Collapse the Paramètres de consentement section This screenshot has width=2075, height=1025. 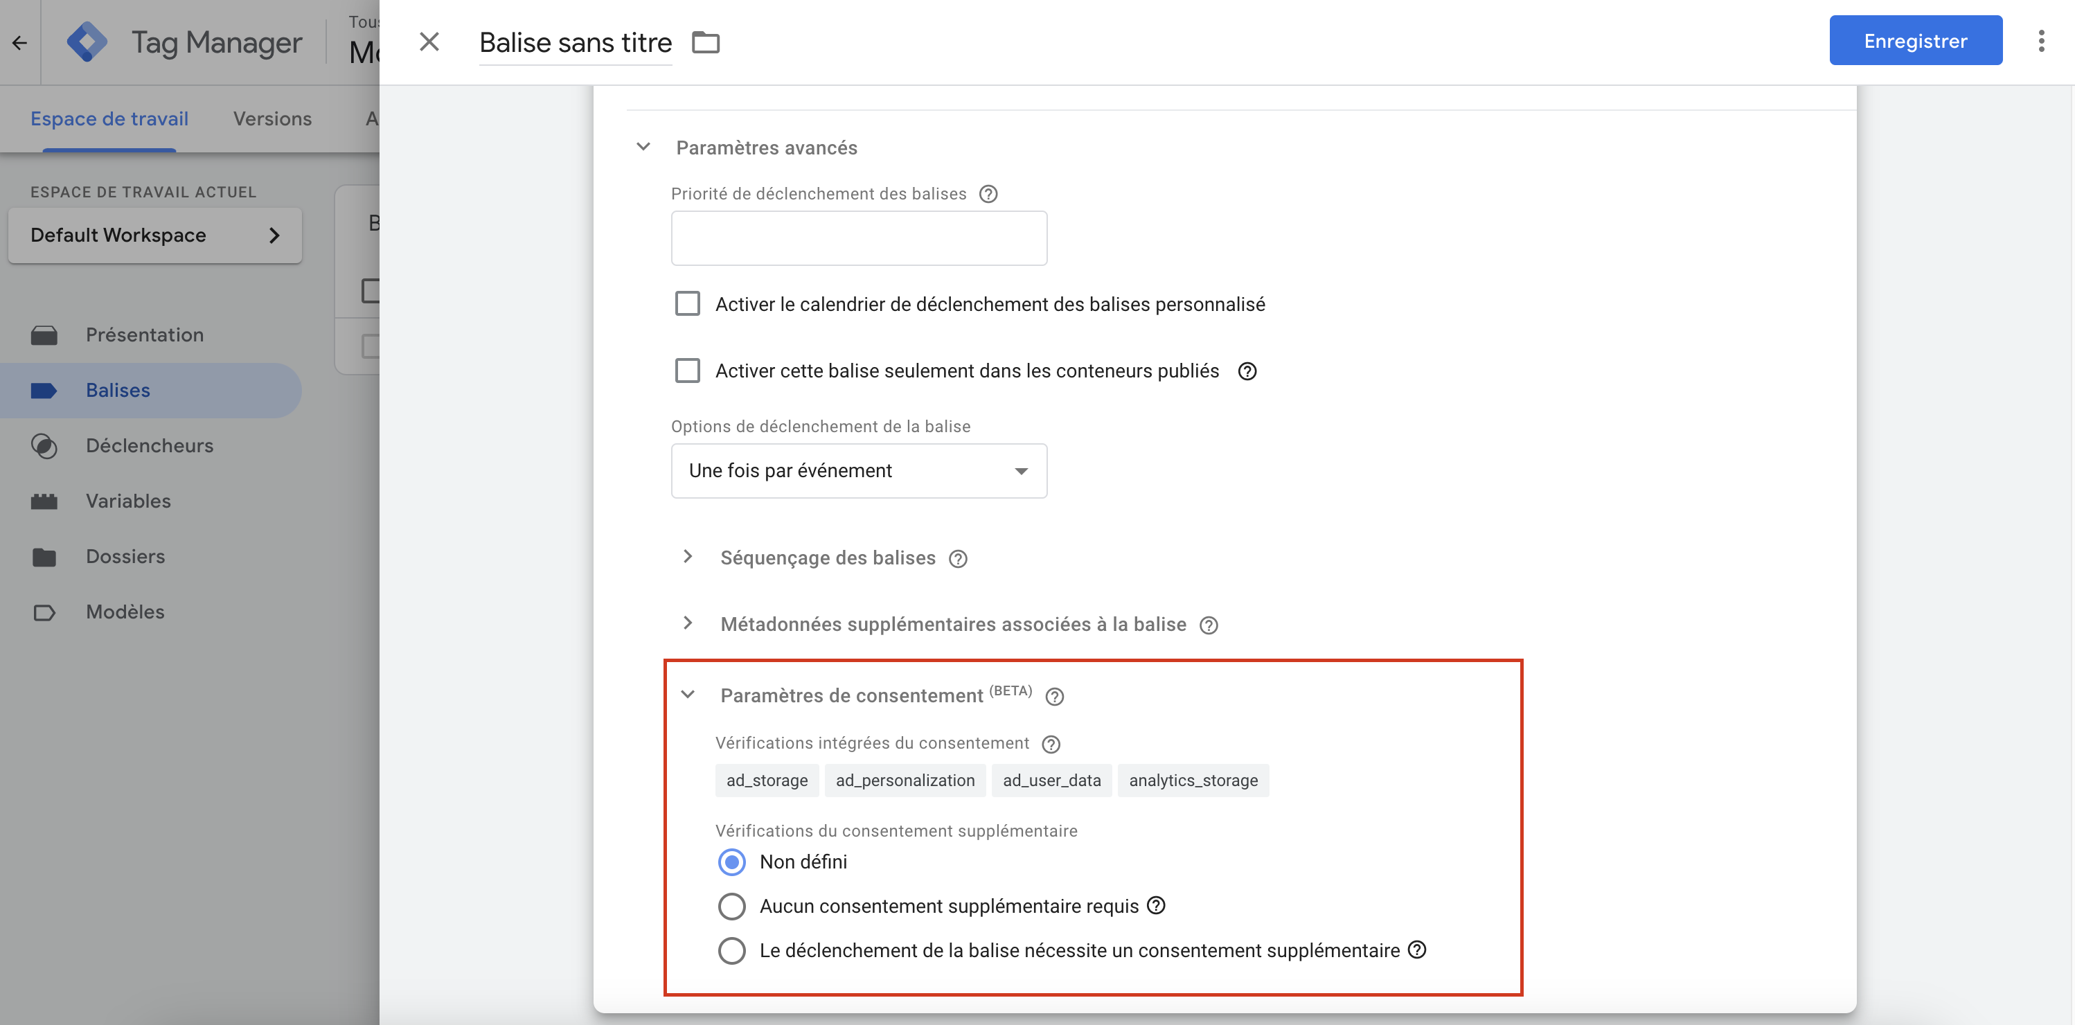[x=687, y=695]
